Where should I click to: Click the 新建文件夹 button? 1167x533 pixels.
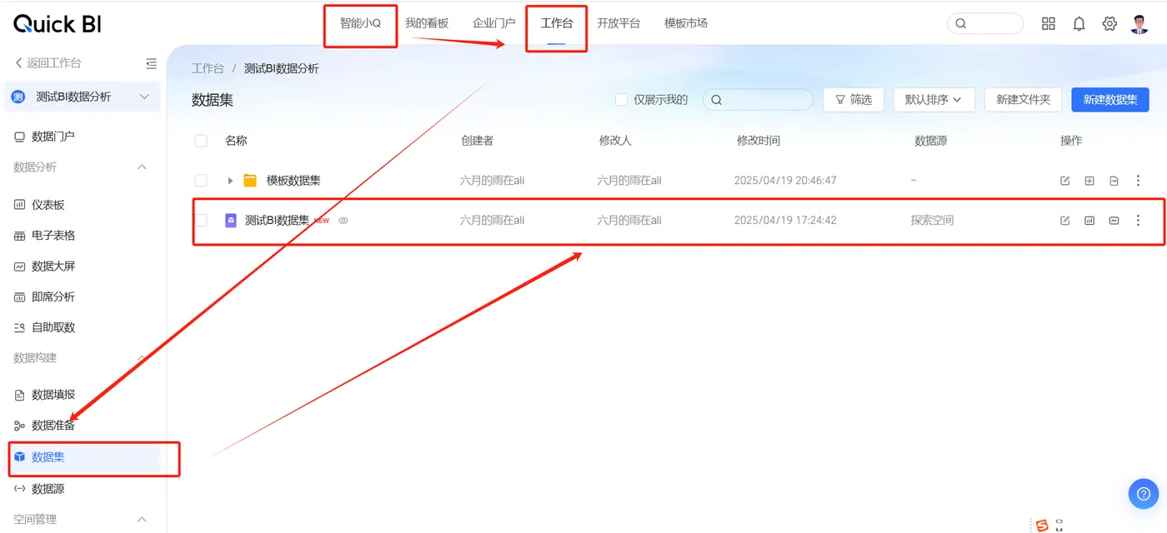[1024, 100]
